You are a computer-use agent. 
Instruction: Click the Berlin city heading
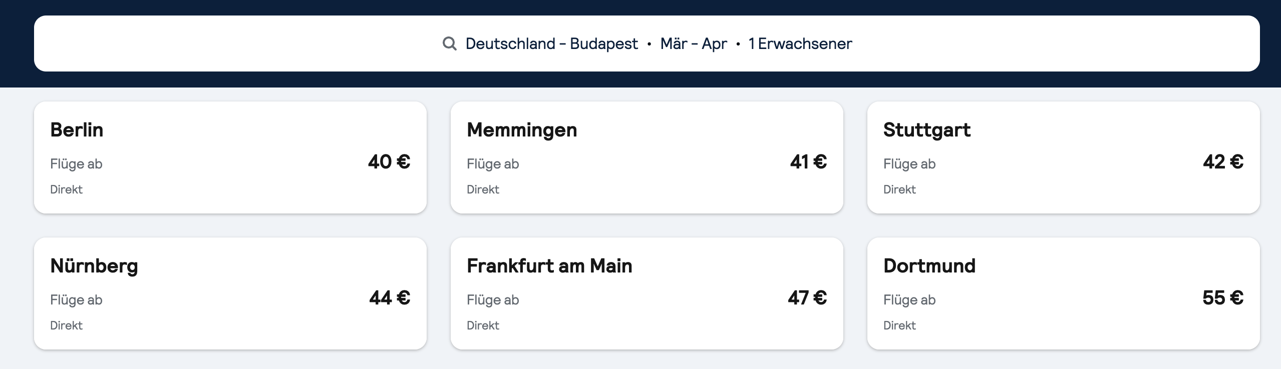coord(77,129)
